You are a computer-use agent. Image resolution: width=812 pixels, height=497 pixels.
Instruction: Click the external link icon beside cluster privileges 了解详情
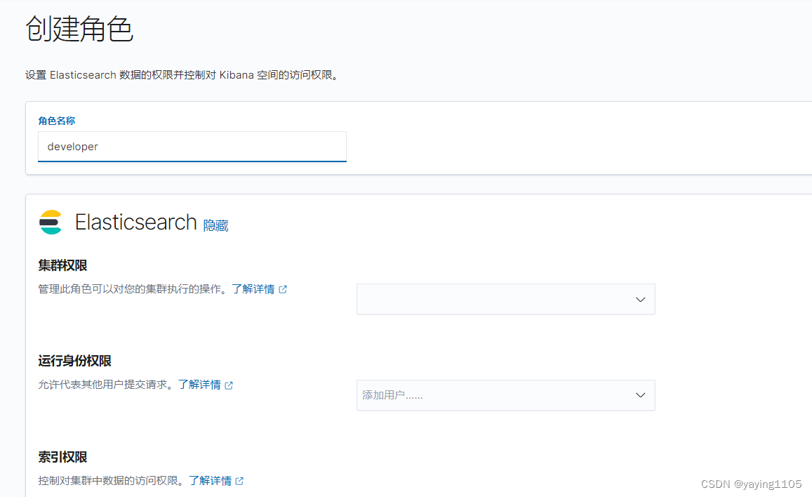(x=283, y=289)
